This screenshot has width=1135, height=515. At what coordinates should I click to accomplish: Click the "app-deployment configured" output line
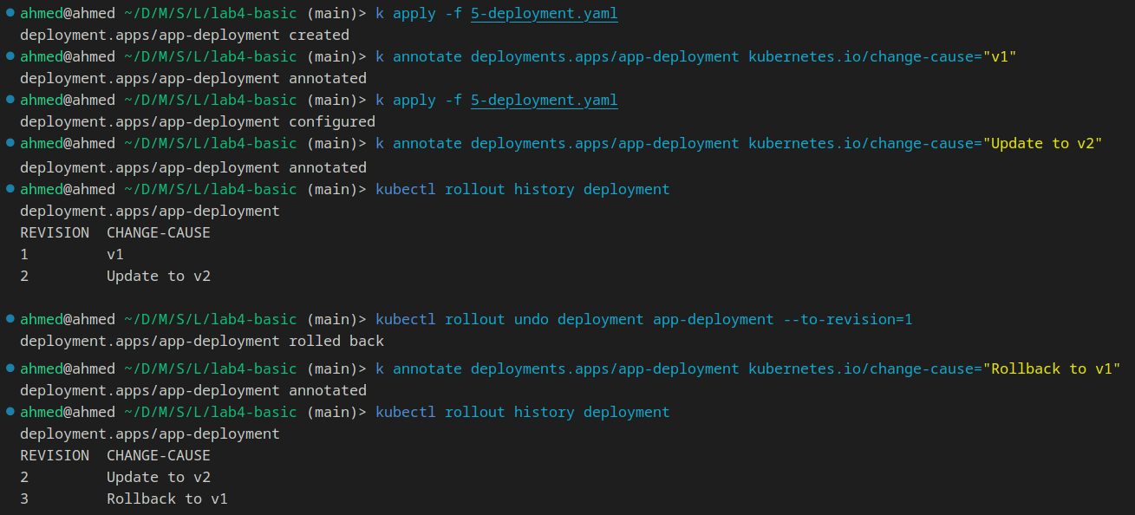pos(198,121)
